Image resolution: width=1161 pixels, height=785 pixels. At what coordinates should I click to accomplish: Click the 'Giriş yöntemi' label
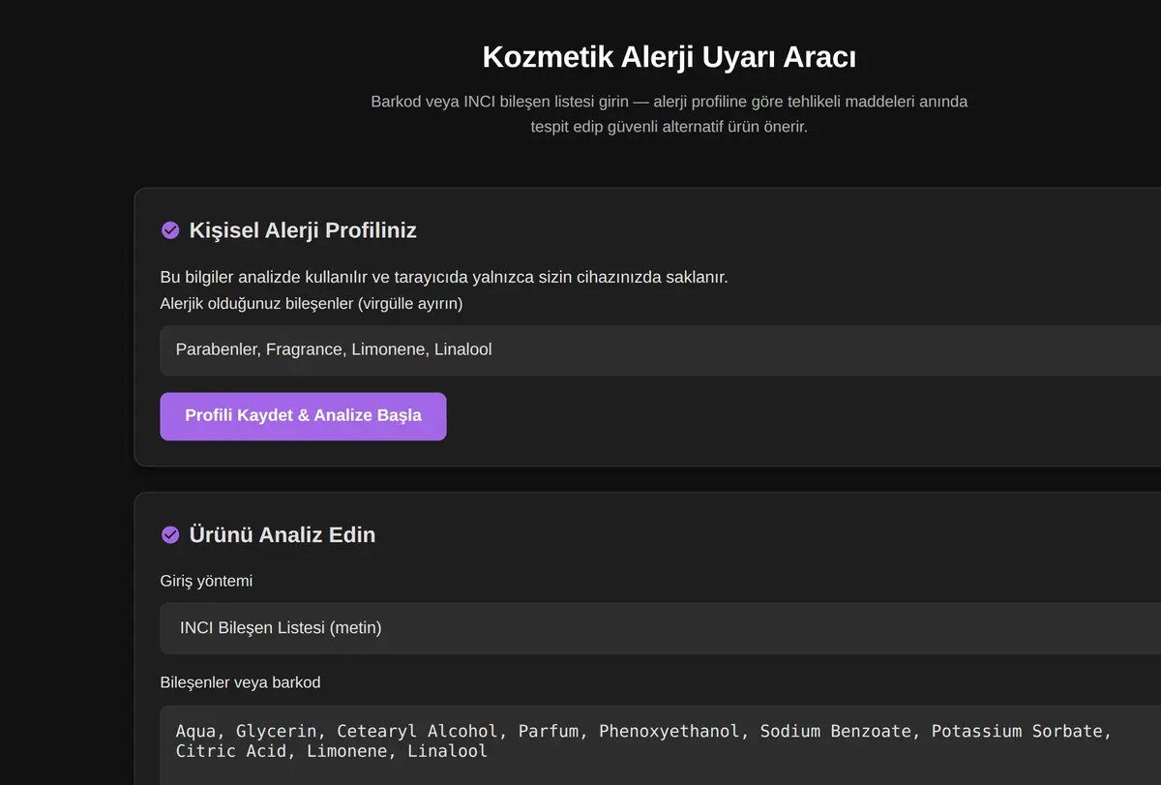206,581
